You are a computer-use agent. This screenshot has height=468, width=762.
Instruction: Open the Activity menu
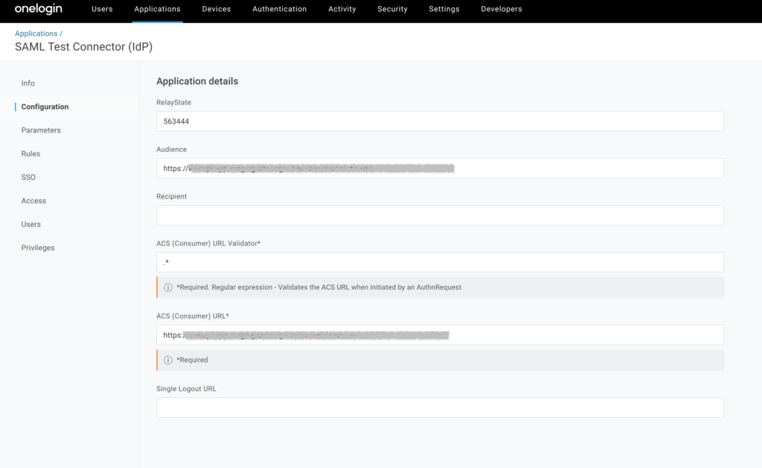pos(342,9)
